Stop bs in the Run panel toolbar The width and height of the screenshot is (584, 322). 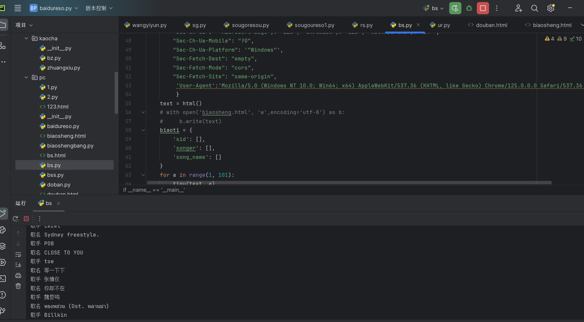click(26, 219)
